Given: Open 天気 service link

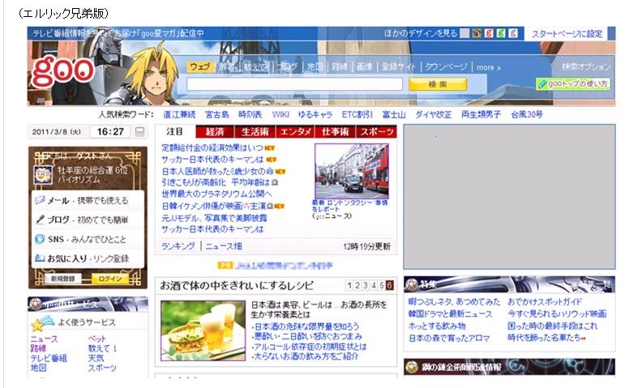Looking at the screenshot, I should [96, 358].
